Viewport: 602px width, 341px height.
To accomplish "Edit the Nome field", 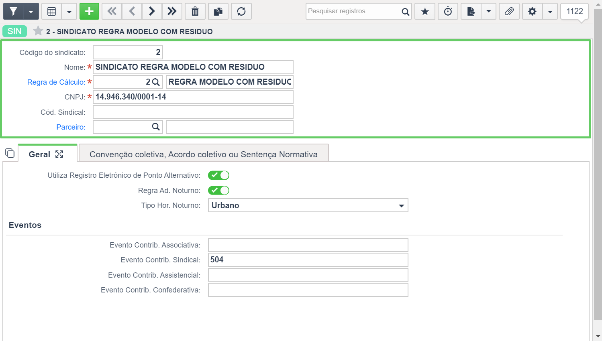I will (193, 67).
